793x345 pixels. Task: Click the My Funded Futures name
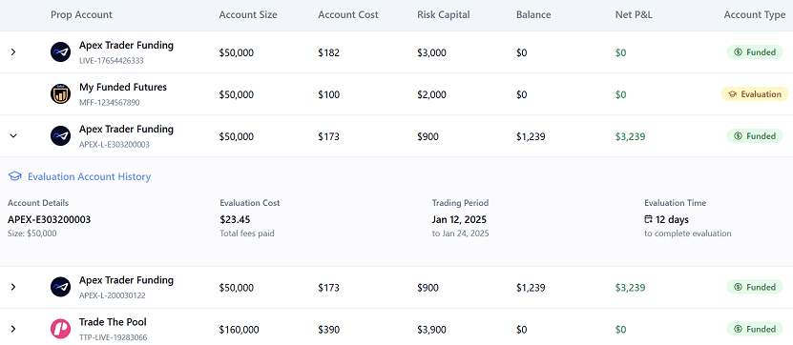tap(123, 88)
